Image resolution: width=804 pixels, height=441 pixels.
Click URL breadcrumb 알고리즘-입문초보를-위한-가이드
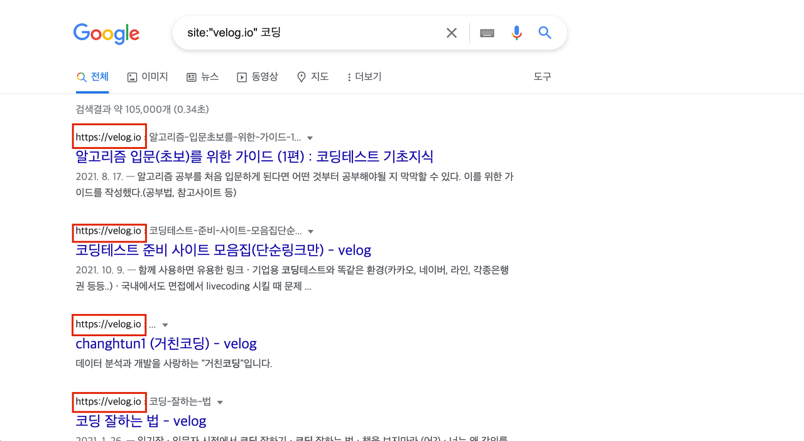pyautogui.click(x=225, y=137)
